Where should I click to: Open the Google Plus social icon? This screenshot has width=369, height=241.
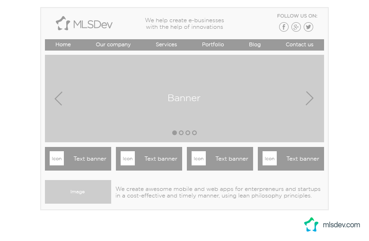pyautogui.click(x=296, y=27)
